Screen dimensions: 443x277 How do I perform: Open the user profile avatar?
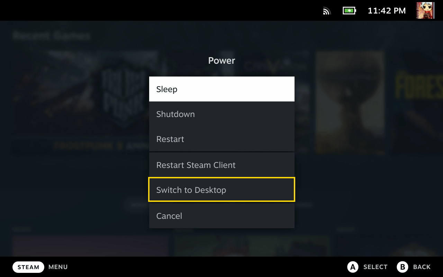[425, 10]
